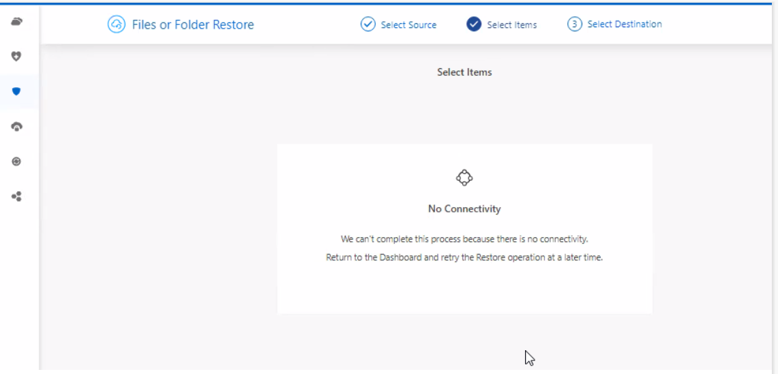Select the blue shield sidebar icon

tap(17, 91)
